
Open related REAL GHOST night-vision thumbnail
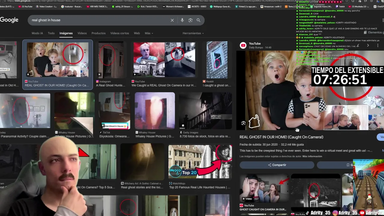point(316,190)
